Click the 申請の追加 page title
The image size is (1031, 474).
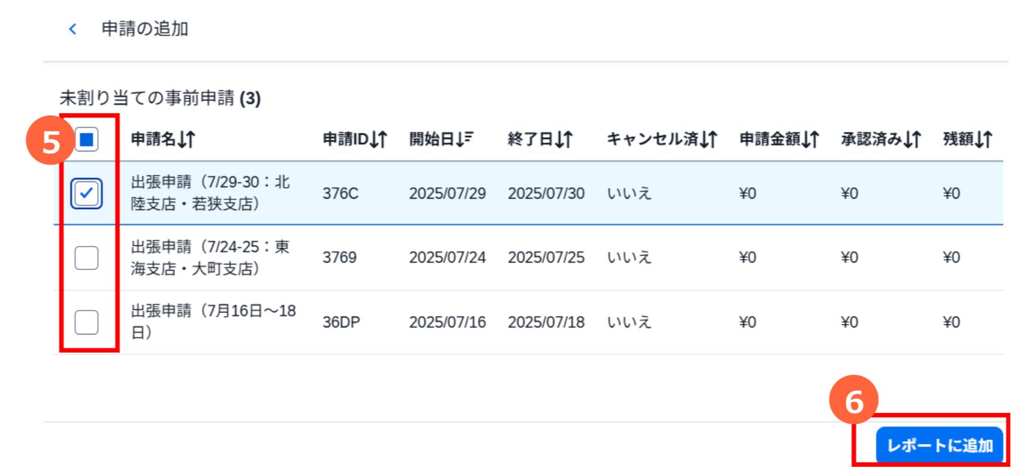click(x=145, y=29)
